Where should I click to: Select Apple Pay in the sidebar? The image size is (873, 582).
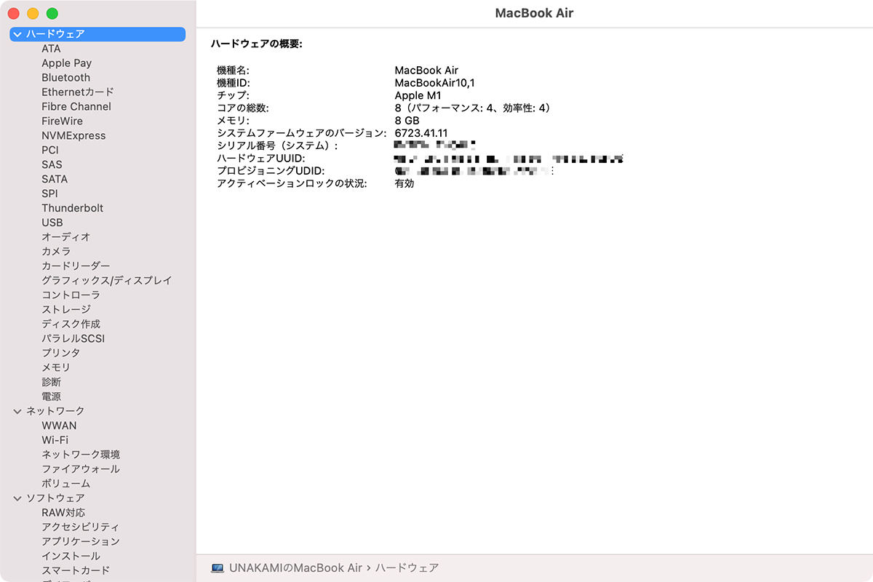(66, 63)
